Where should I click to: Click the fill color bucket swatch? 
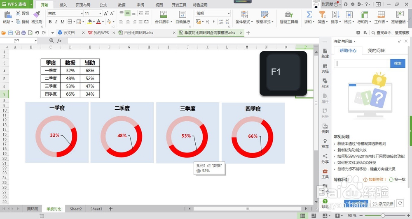click(89, 22)
